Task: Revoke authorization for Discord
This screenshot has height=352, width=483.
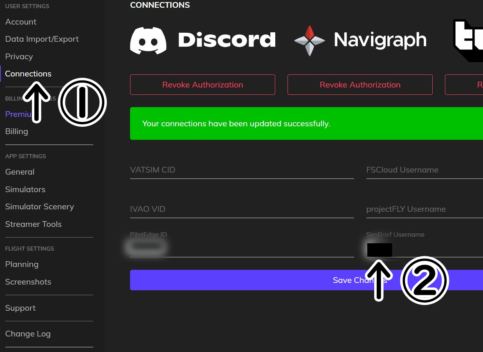Action: (x=202, y=85)
